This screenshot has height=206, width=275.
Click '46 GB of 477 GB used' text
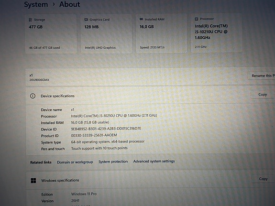click(44, 48)
